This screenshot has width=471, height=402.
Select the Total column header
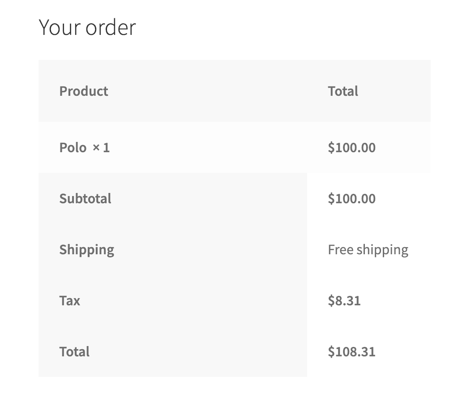[343, 91]
